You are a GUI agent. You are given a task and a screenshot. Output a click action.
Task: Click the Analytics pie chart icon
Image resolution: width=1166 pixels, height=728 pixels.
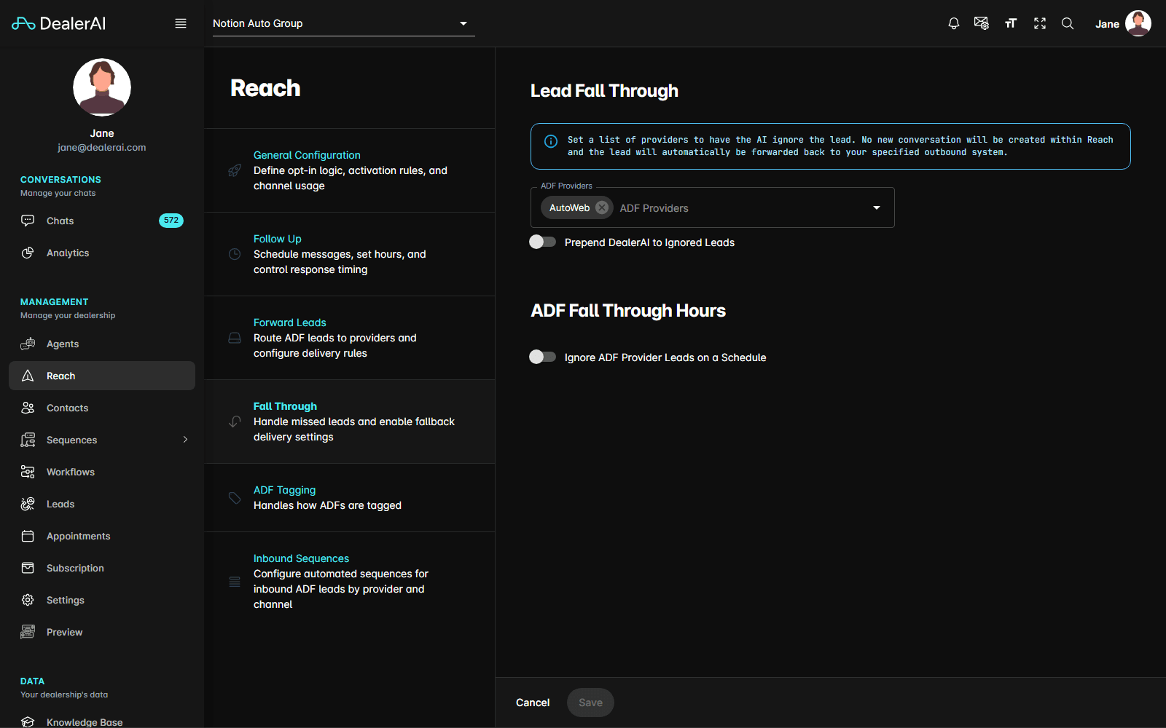pyautogui.click(x=28, y=253)
